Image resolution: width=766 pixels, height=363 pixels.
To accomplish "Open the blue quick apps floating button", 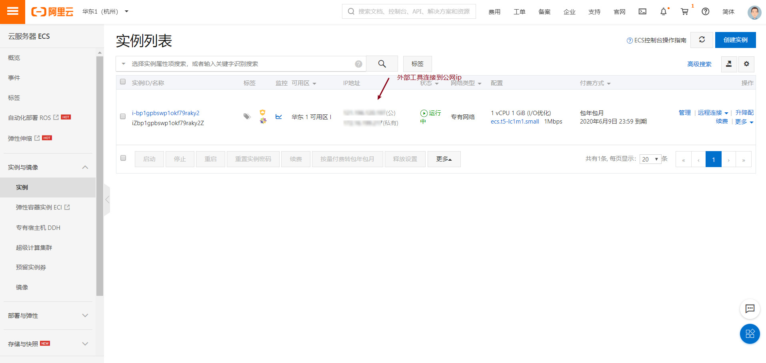I will click(750, 334).
